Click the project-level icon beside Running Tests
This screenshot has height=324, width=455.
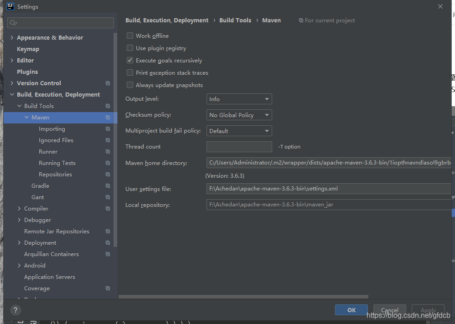click(108, 163)
